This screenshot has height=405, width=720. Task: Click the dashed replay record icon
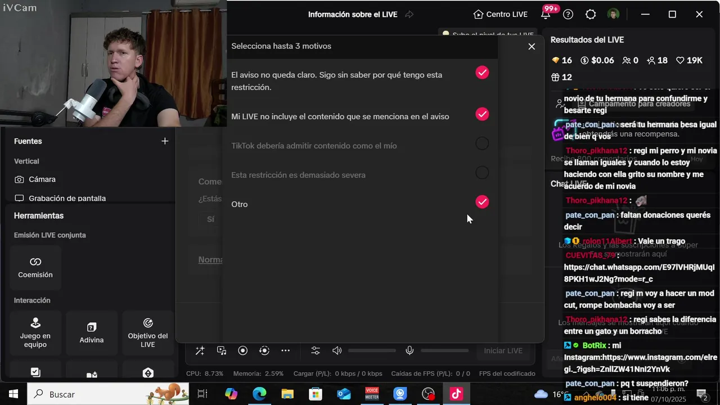click(264, 350)
